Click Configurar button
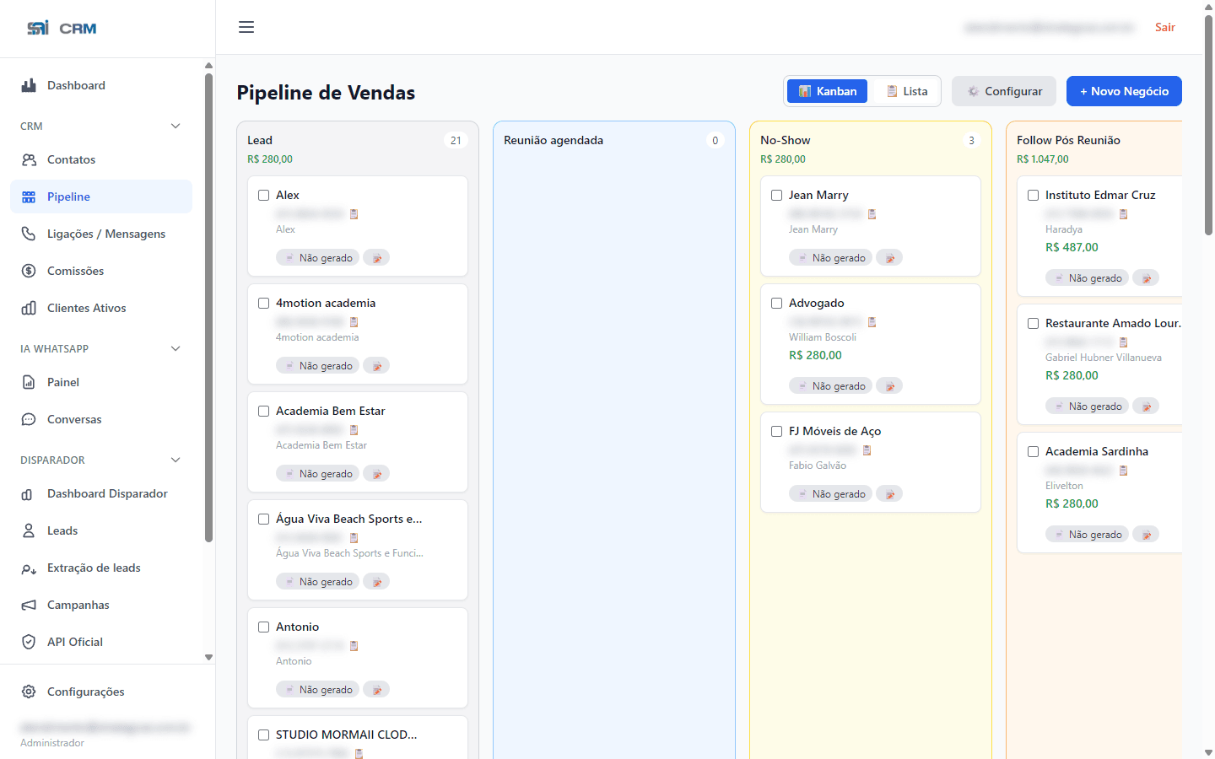 coord(1004,91)
